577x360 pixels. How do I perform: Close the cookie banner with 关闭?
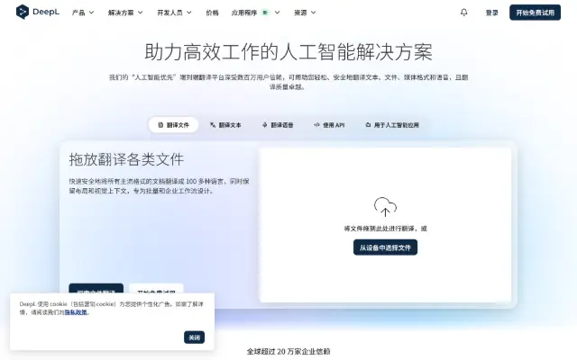(x=195, y=337)
